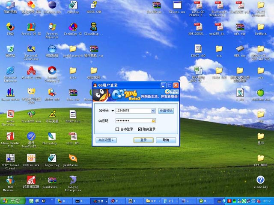274x205 pixels.
Task: Open the Logon.reg registry file icon
Action: pos(52,158)
